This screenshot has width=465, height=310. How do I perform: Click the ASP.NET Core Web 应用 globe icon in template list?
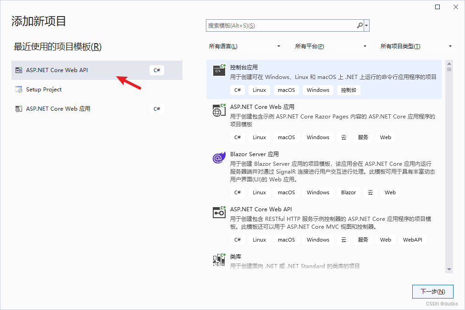pyautogui.click(x=219, y=110)
